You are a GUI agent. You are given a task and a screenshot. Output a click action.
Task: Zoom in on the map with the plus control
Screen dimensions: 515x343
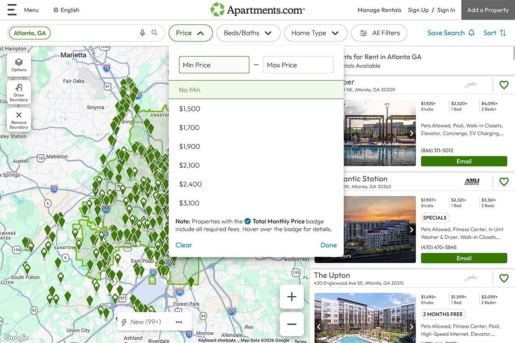tap(291, 296)
